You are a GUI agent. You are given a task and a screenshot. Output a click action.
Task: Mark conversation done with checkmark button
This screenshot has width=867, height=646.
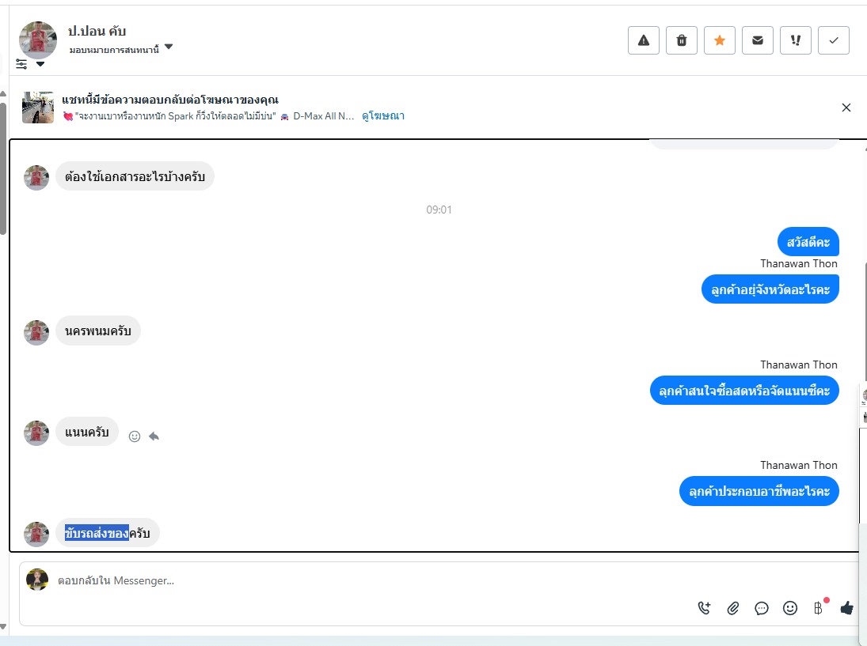click(x=834, y=40)
